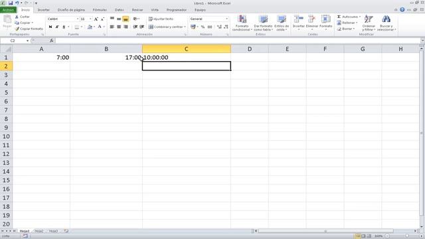Switch to the Datos tab
425x239 pixels.
tap(120, 10)
